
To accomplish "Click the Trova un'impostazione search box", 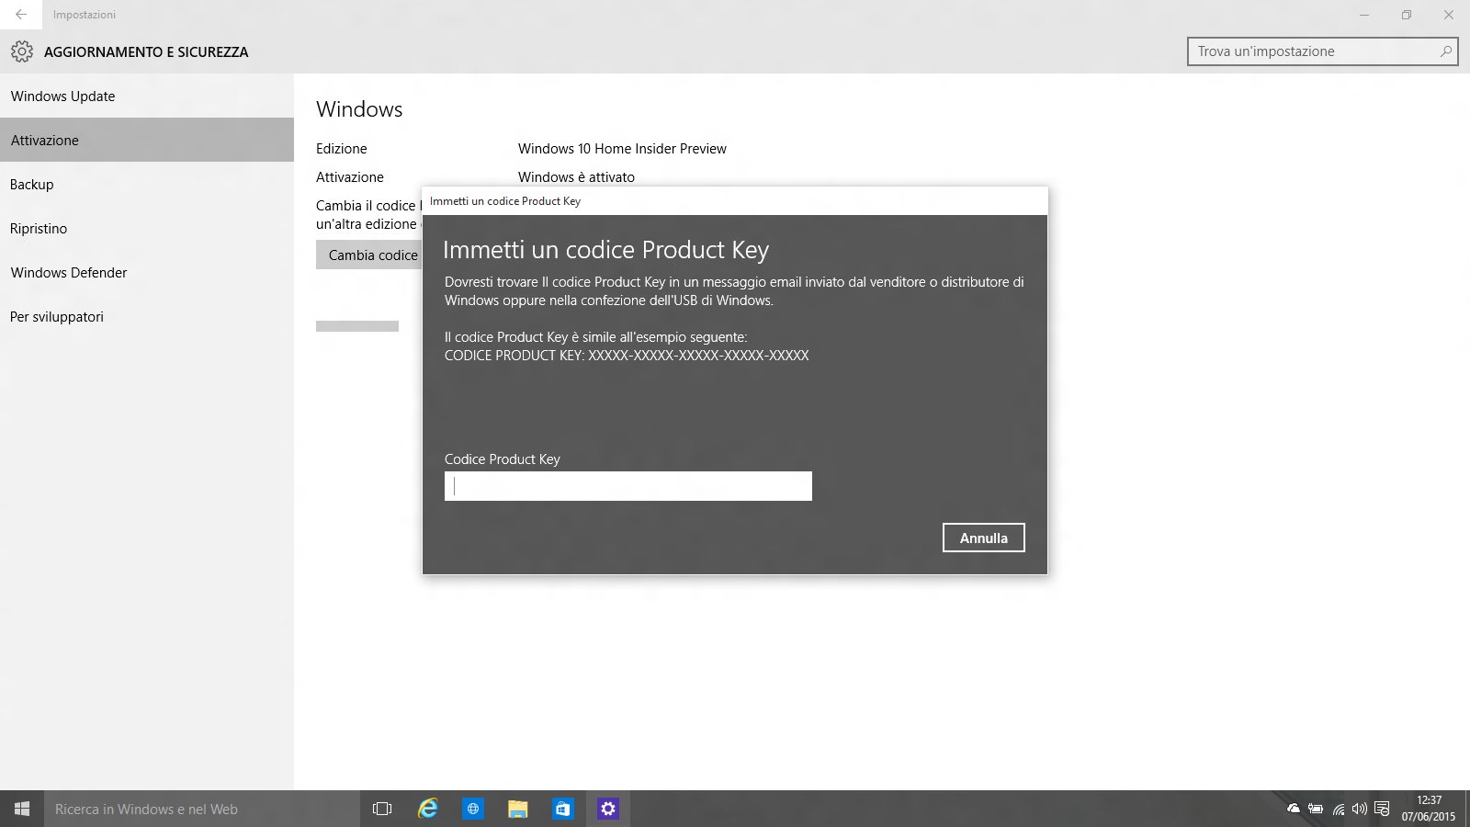I will pyautogui.click(x=1323, y=51).
